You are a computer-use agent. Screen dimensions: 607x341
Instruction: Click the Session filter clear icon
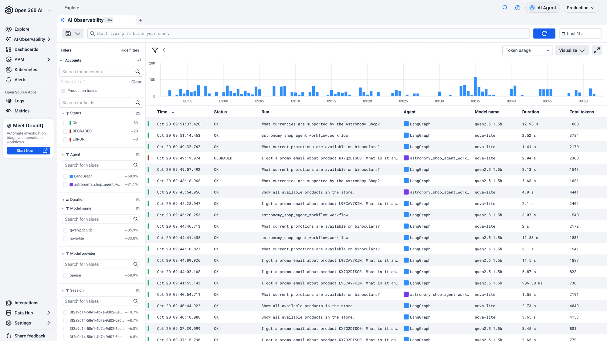pyautogui.click(x=138, y=291)
